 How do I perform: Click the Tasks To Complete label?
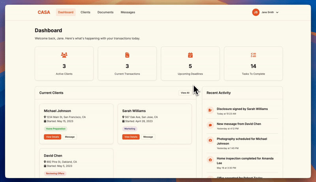[253, 74]
